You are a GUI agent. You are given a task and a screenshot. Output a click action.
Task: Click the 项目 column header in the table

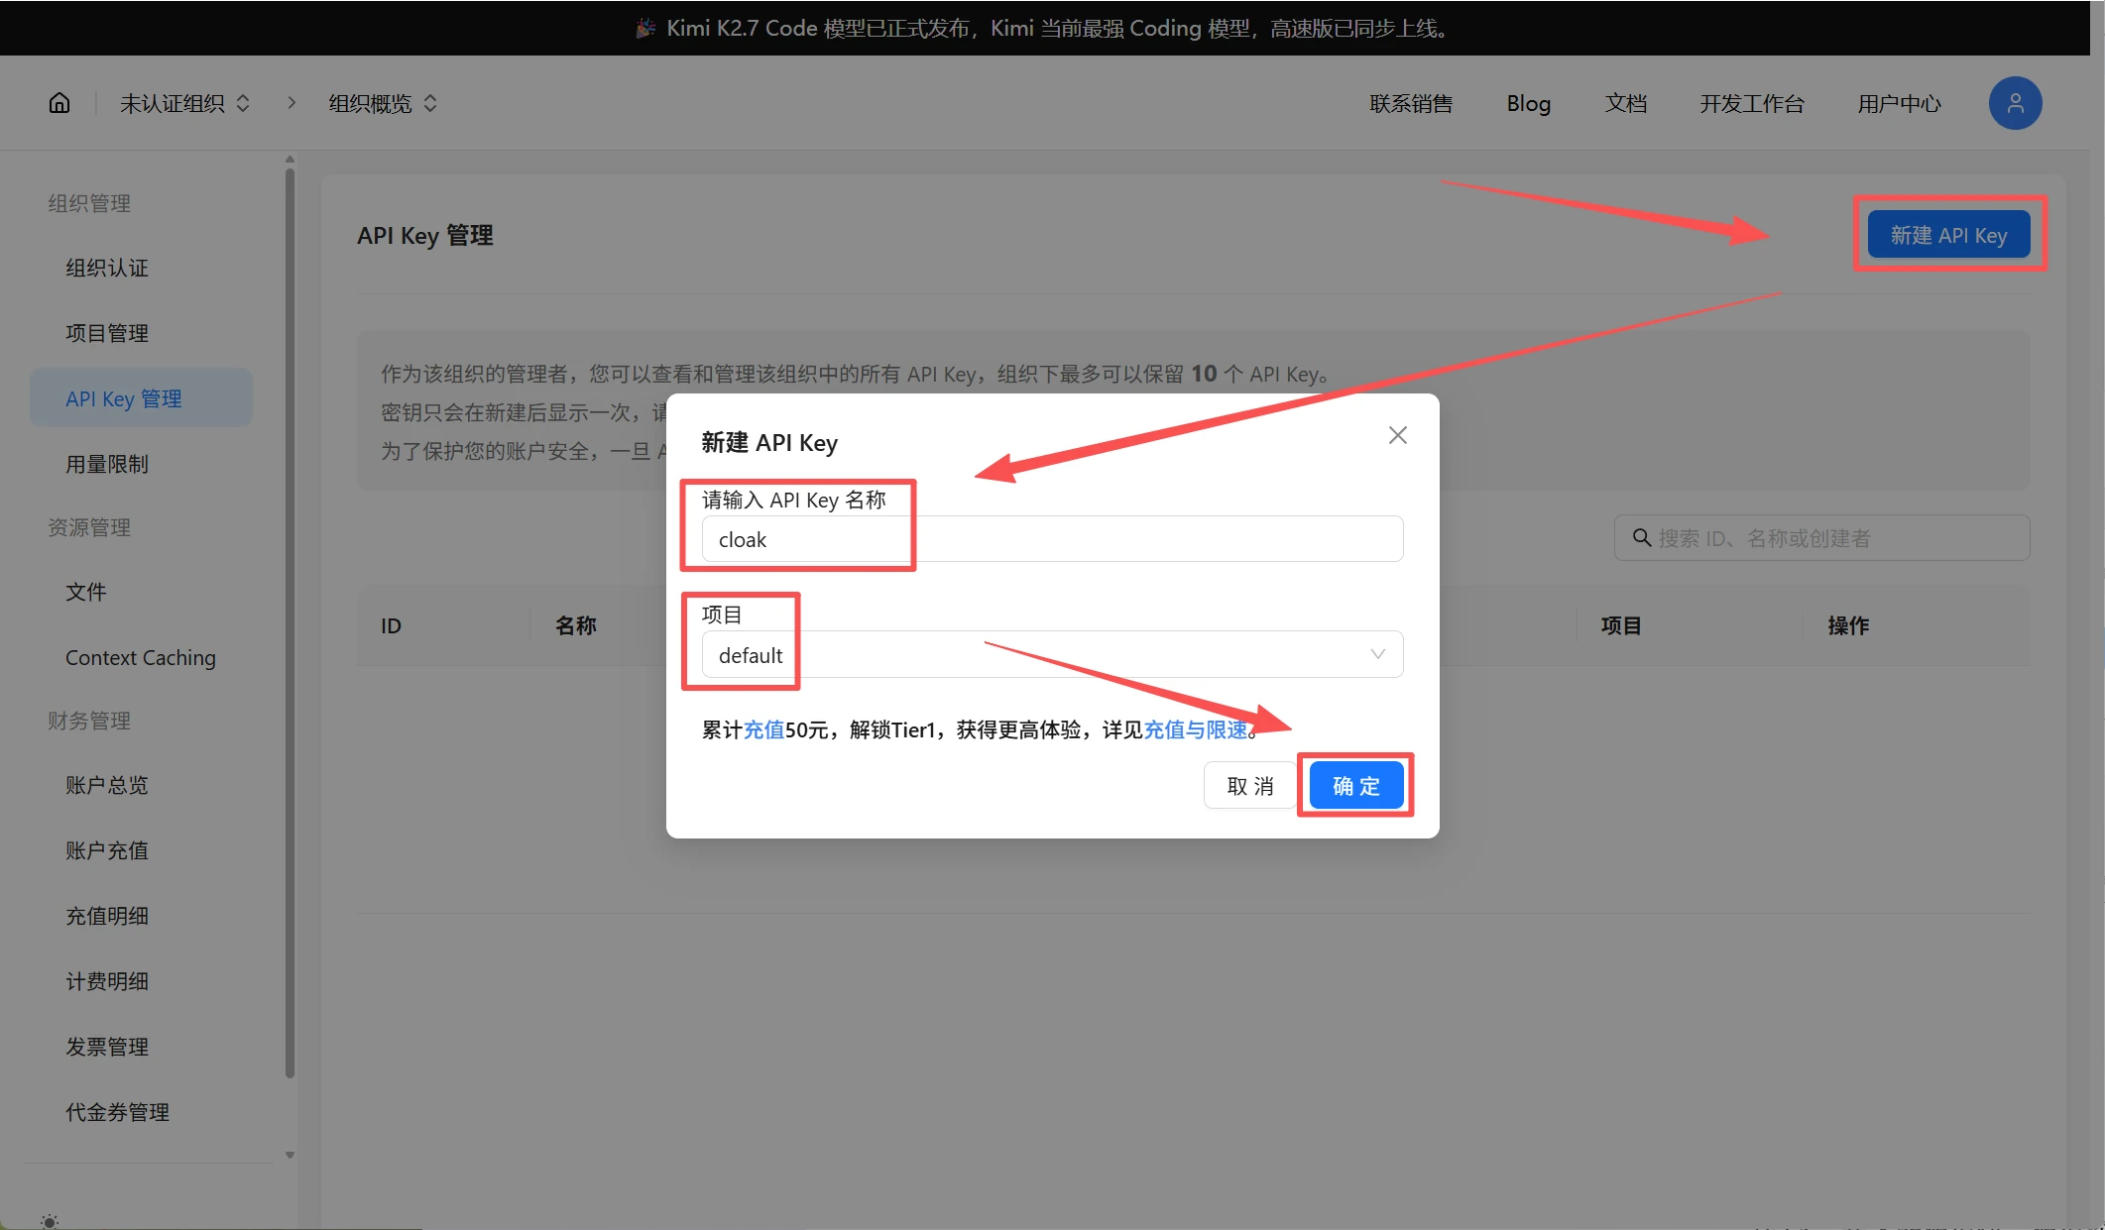[1621, 625]
